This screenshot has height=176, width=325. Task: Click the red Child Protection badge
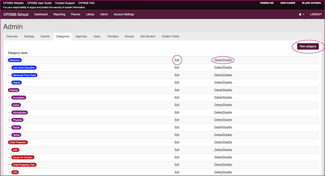pyautogui.click(x=18, y=142)
